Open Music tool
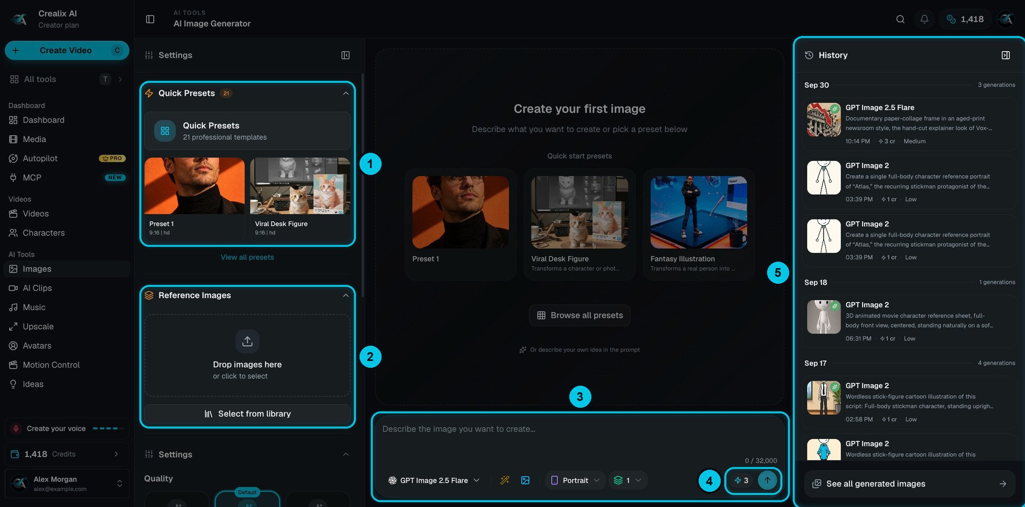 [67, 307]
